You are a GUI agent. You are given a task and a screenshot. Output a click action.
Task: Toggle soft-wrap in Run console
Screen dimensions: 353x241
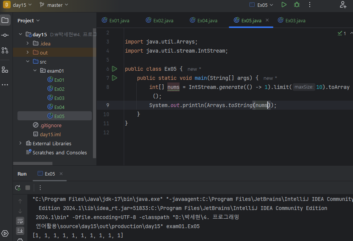(20, 221)
